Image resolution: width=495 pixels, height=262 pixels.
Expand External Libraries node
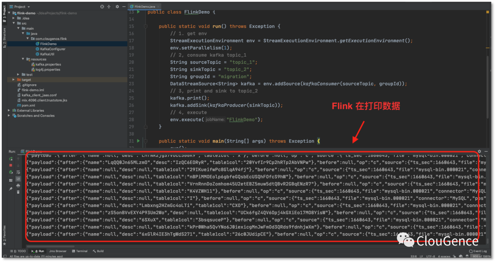tap(9, 110)
